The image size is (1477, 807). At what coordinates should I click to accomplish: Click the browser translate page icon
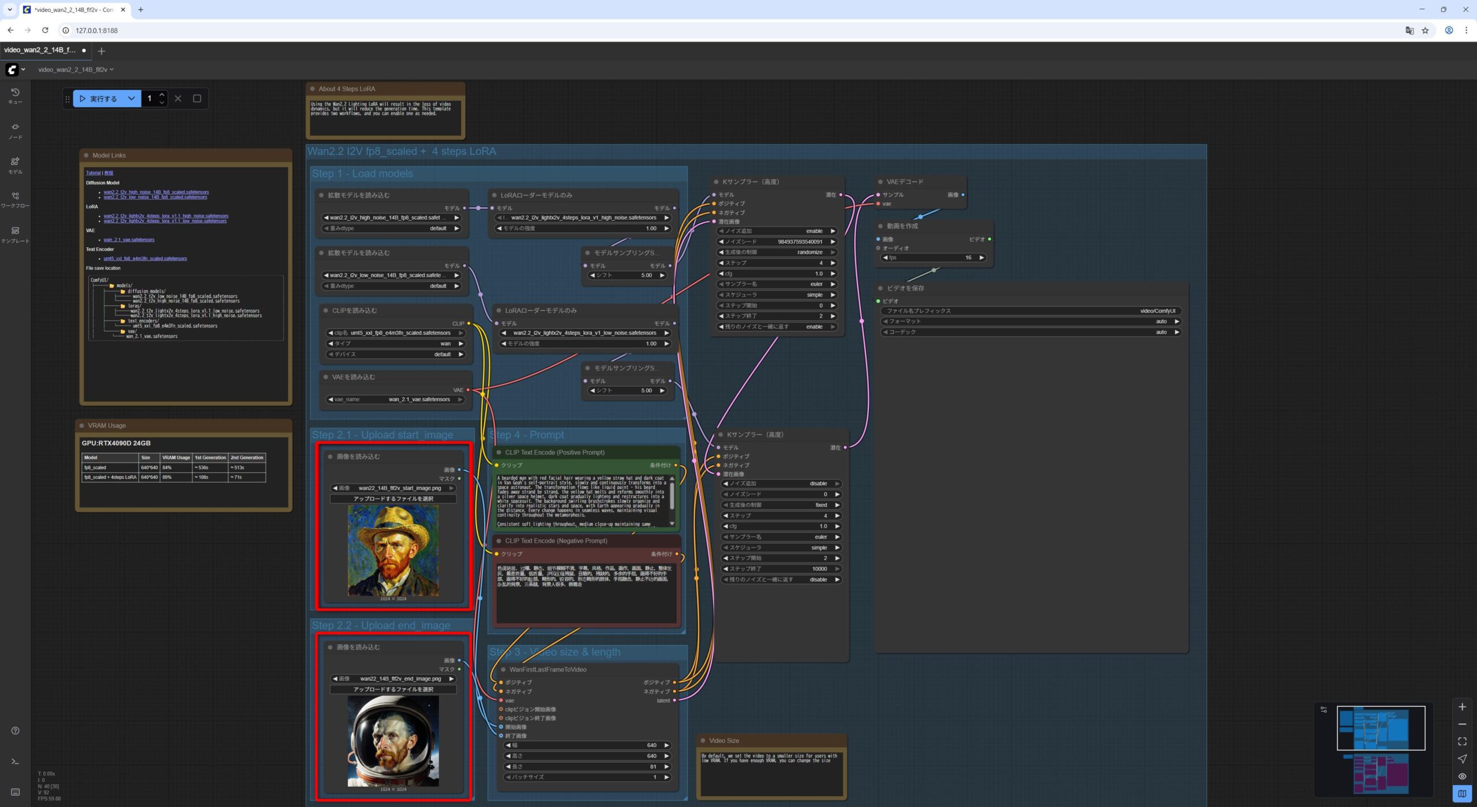1409,31
